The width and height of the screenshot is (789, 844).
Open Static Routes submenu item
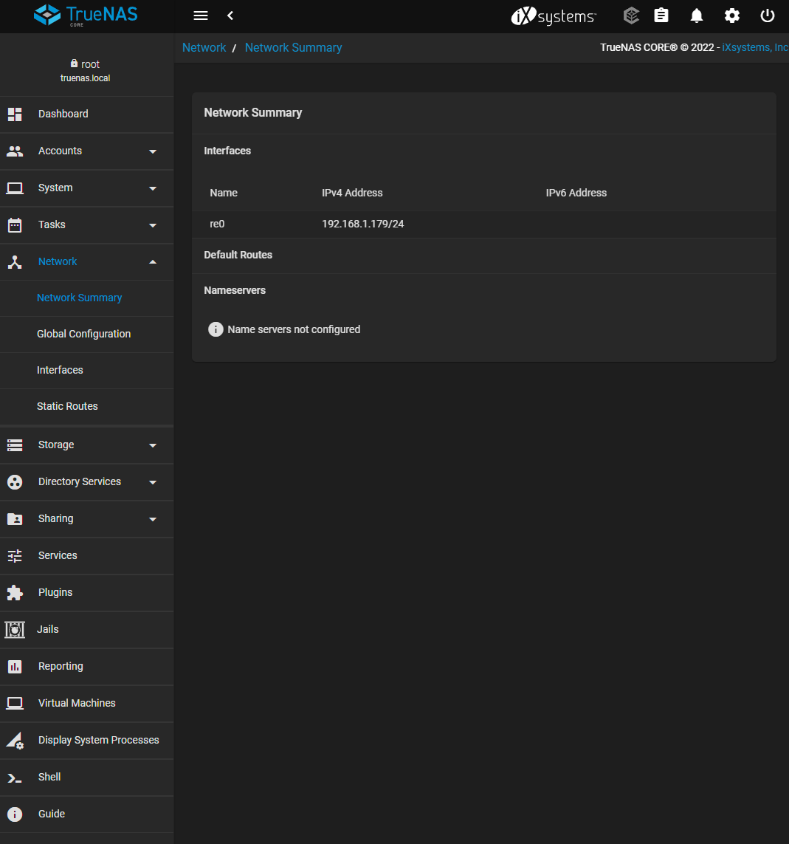[x=67, y=406]
